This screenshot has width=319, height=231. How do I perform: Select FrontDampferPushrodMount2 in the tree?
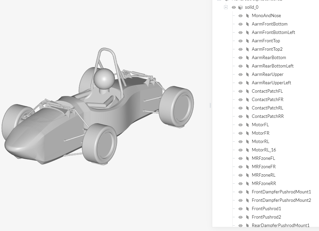(281, 200)
